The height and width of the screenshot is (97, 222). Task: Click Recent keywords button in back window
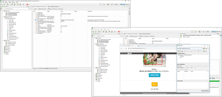tap(42, 9)
